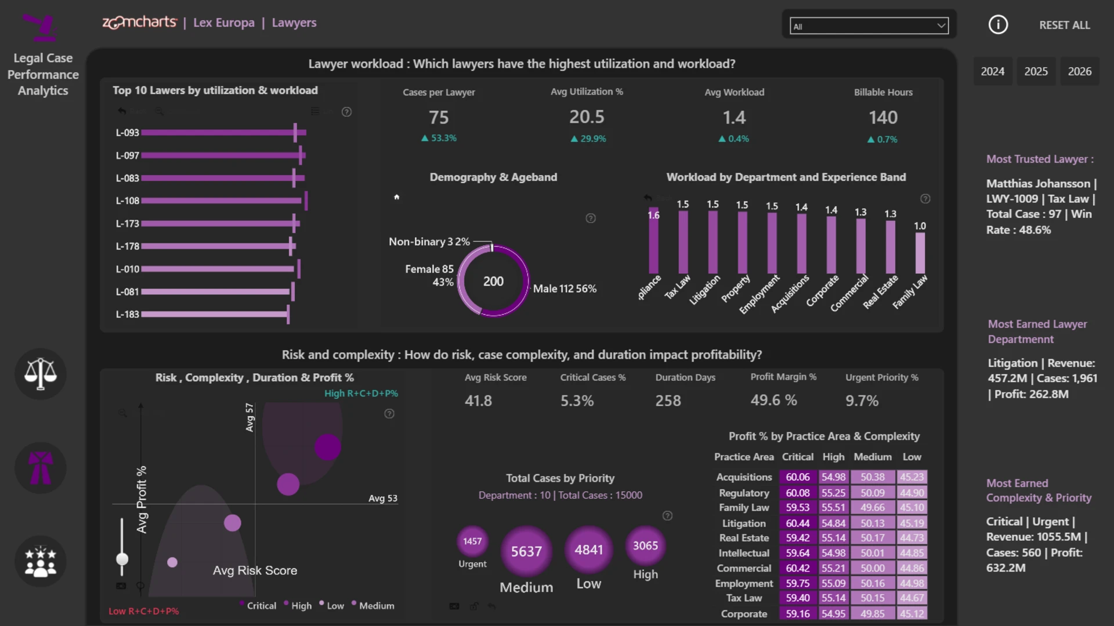Open help icon on Demography & Ageband chart

pyautogui.click(x=591, y=219)
